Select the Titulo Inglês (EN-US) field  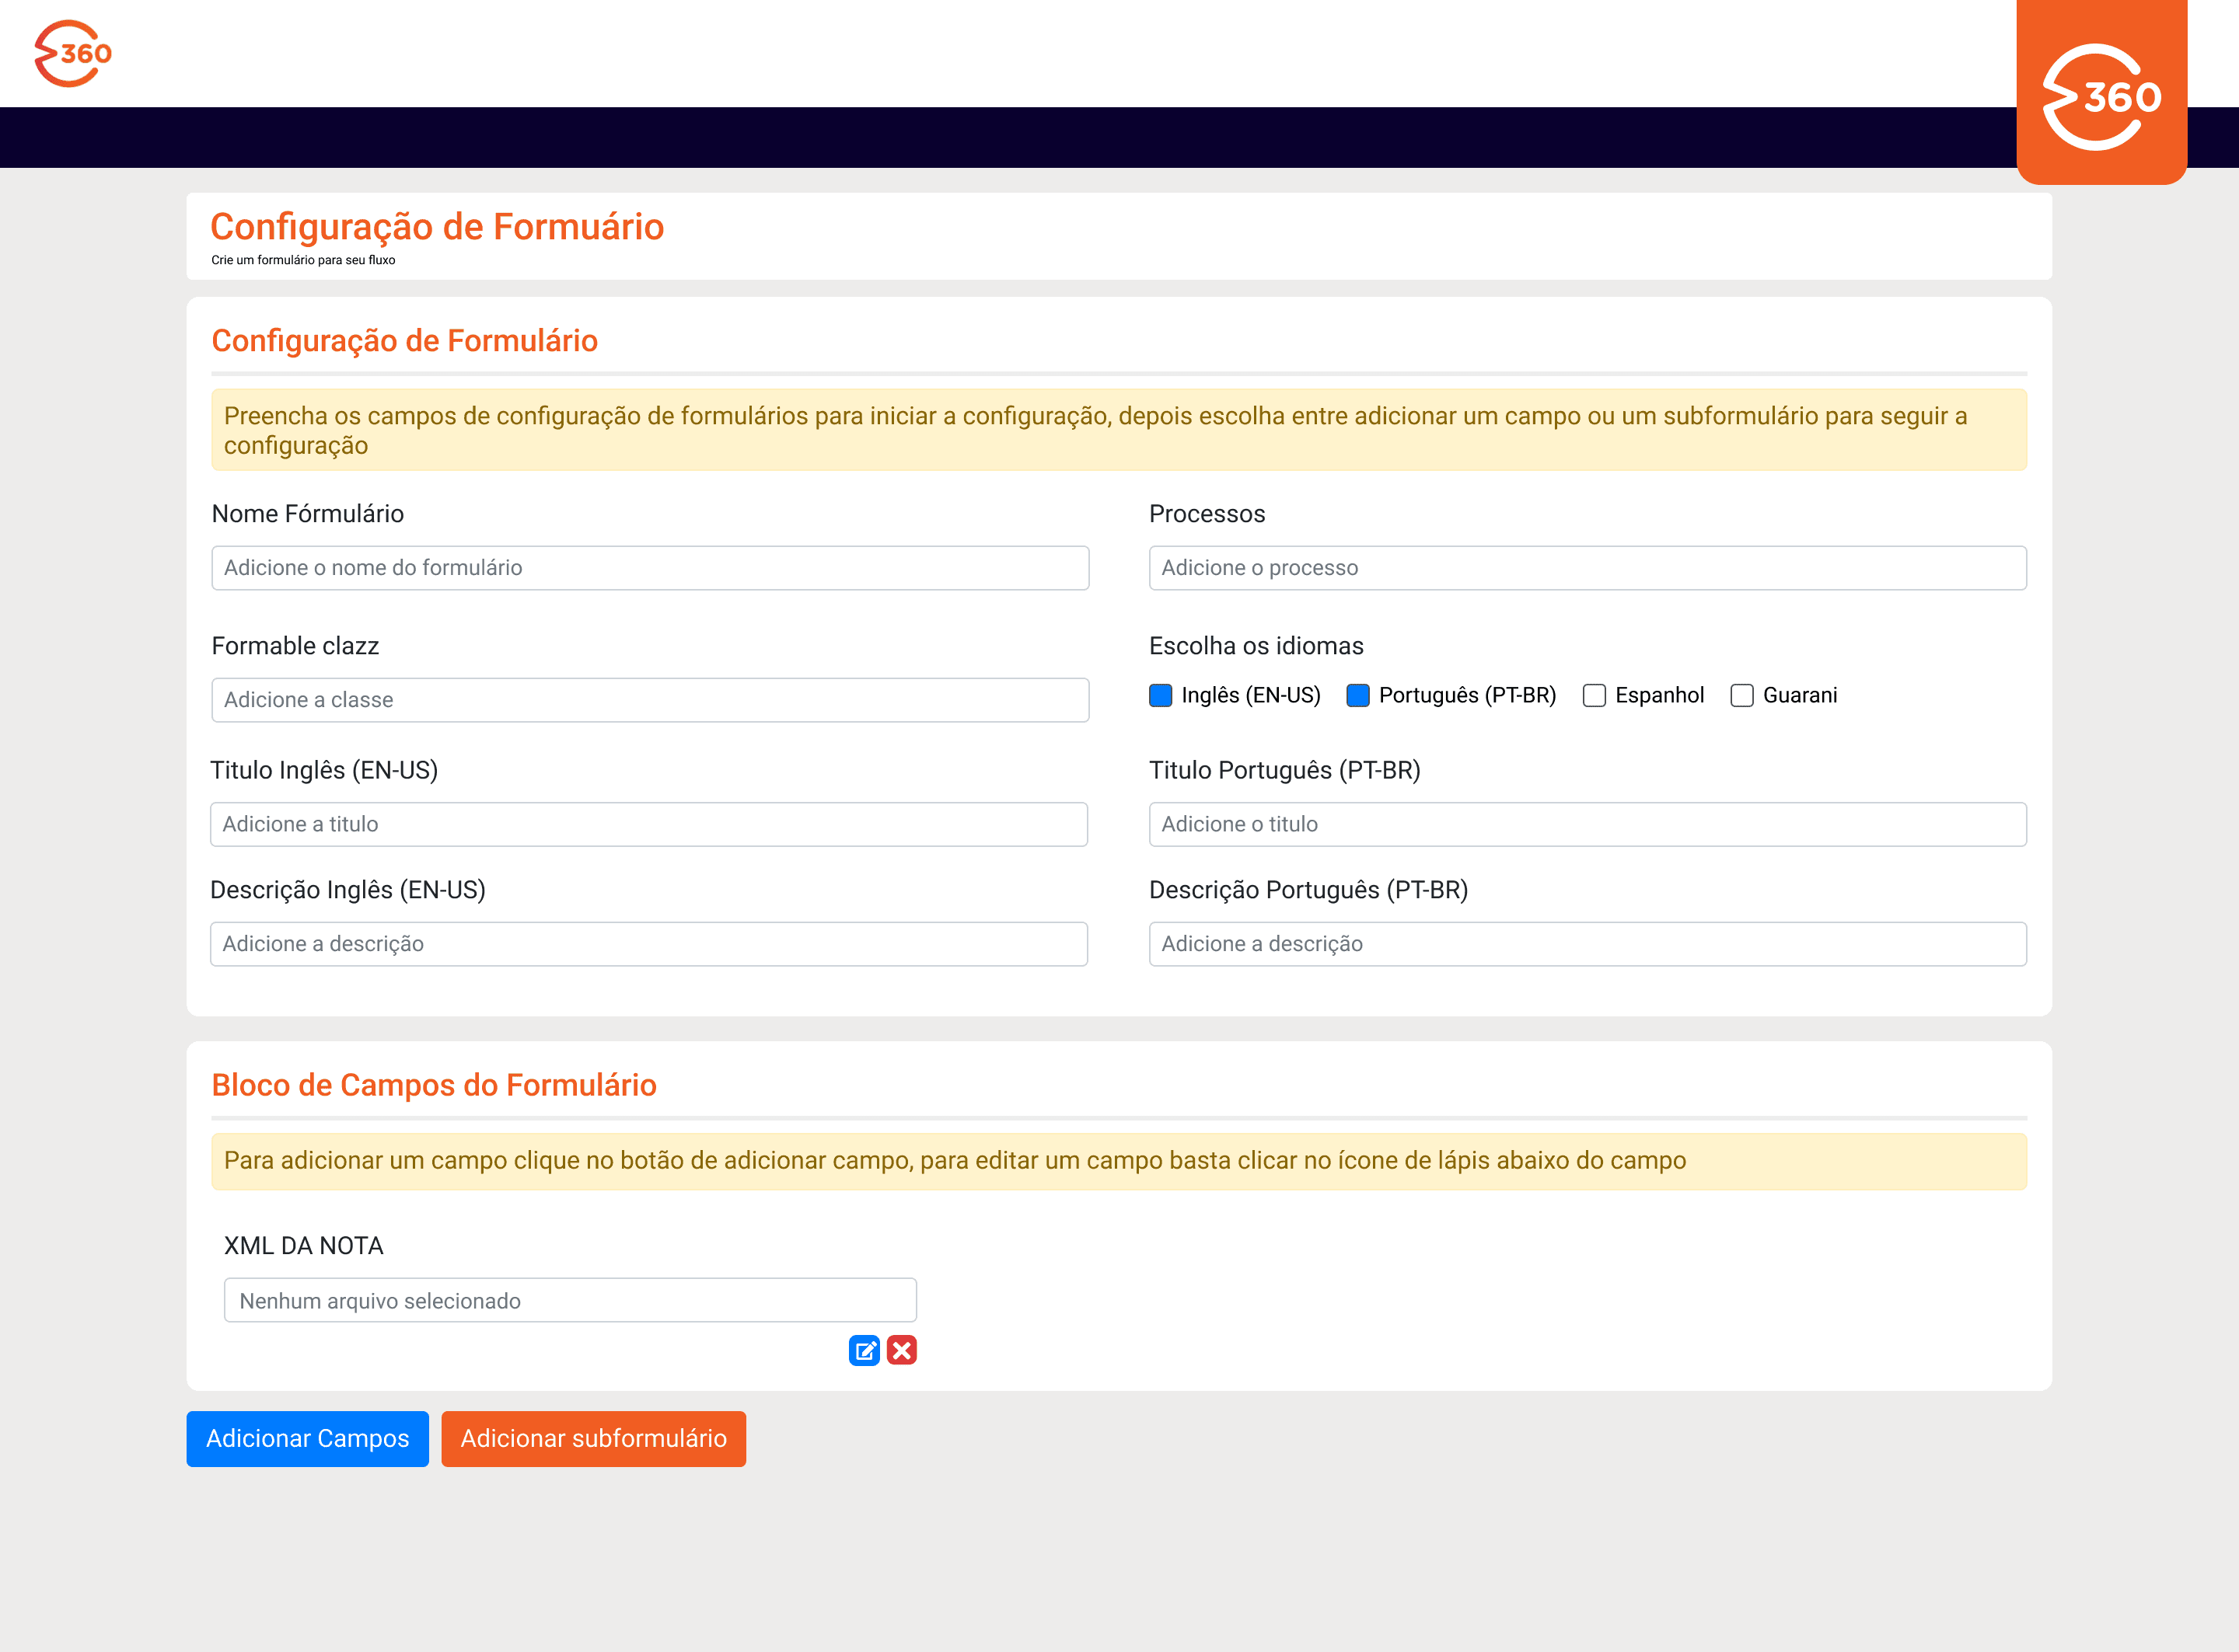point(648,824)
